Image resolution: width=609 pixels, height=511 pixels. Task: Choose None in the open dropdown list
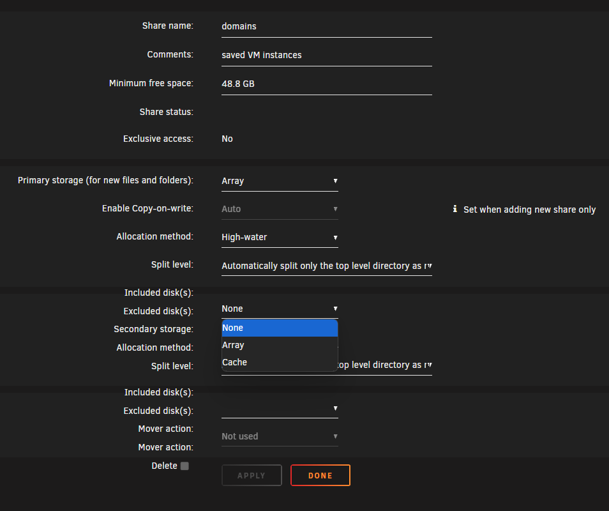click(280, 328)
